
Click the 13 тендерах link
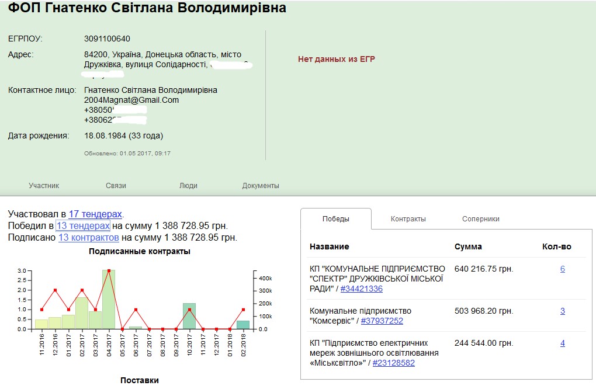tap(83, 226)
